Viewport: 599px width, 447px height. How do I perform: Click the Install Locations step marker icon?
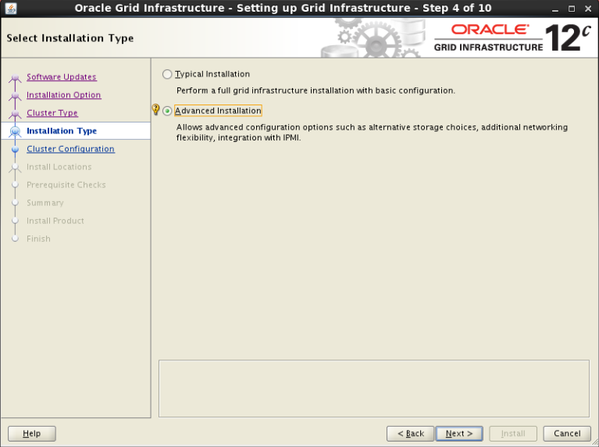point(16,167)
